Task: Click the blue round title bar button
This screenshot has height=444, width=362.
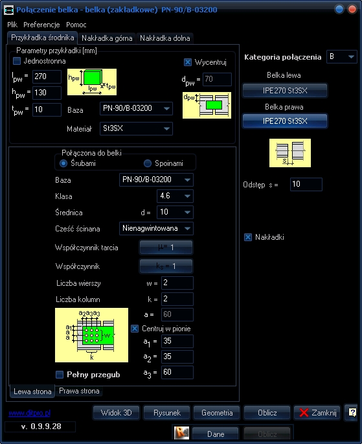Action: (x=339, y=9)
